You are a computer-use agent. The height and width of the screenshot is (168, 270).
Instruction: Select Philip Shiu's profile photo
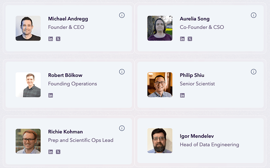[160, 85]
